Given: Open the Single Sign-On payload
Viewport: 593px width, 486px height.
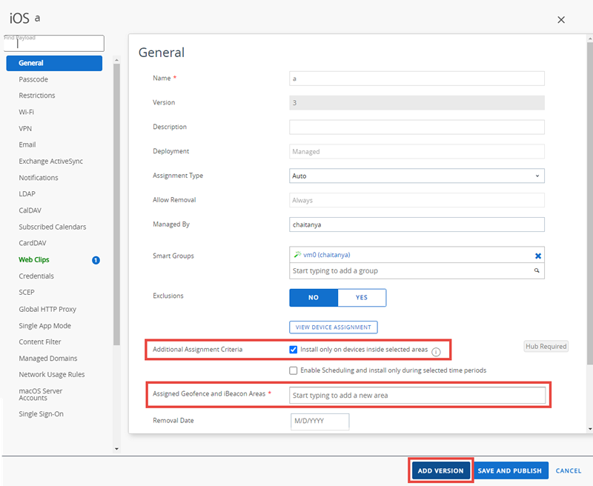Looking at the screenshot, I should (x=42, y=414).
